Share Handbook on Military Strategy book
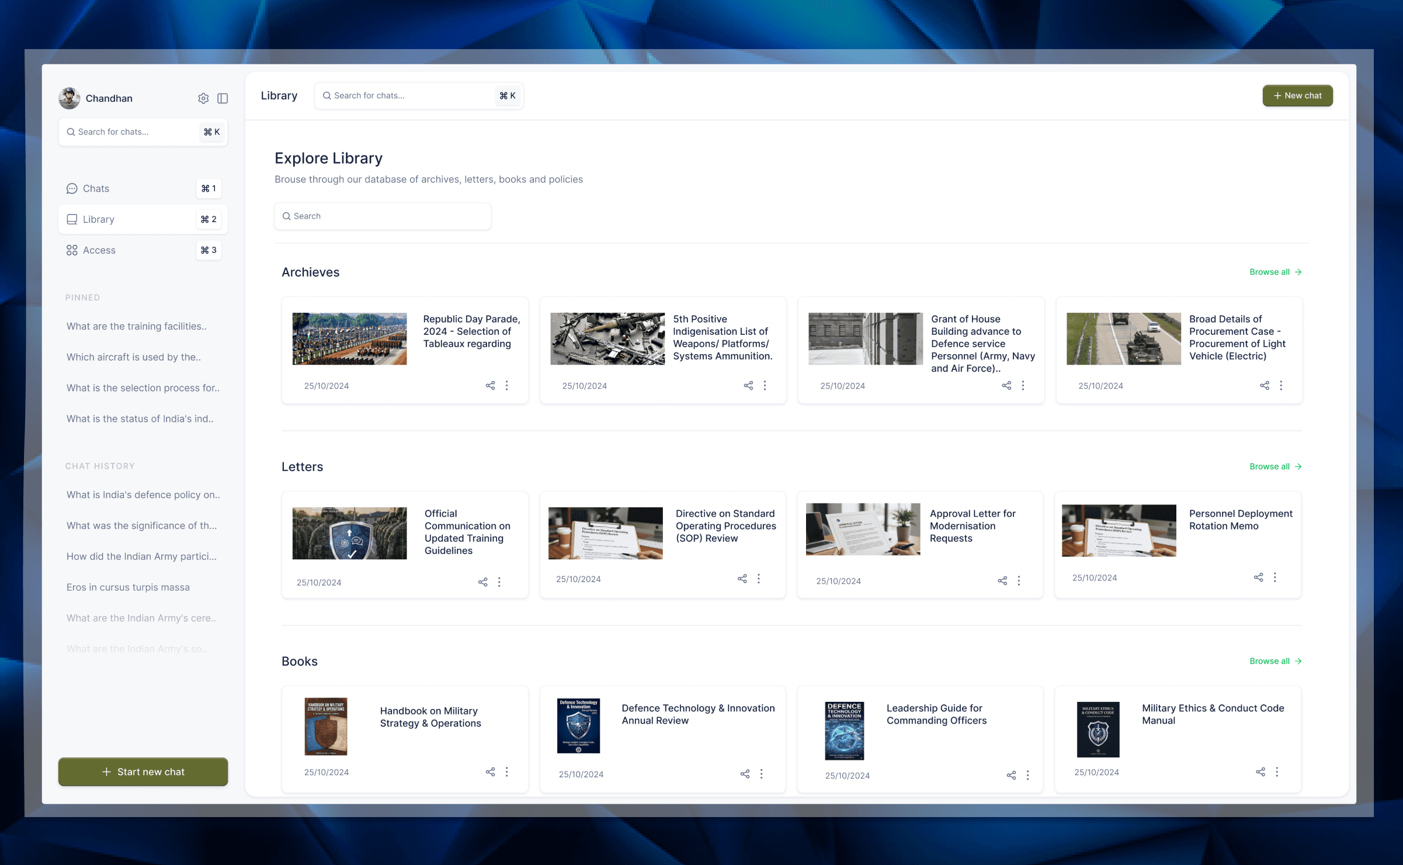The image size is (1403, 865). [x=490, y=772]
